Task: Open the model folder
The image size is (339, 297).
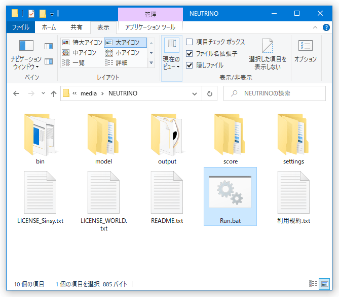Action: click(103, 139)
